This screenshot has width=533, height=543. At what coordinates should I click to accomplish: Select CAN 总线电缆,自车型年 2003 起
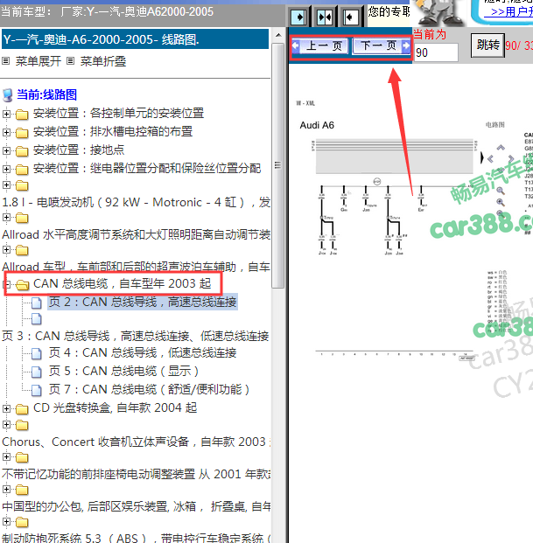pyautogui.click(x=123, y=283)
